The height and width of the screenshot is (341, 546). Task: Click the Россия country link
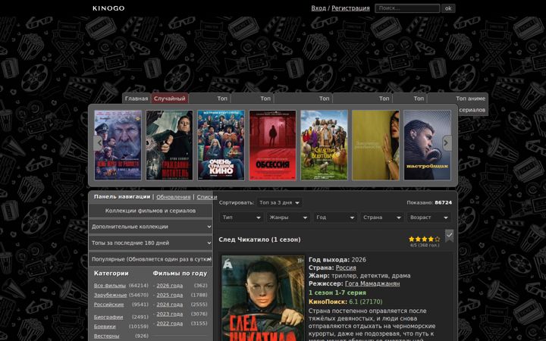346,267
